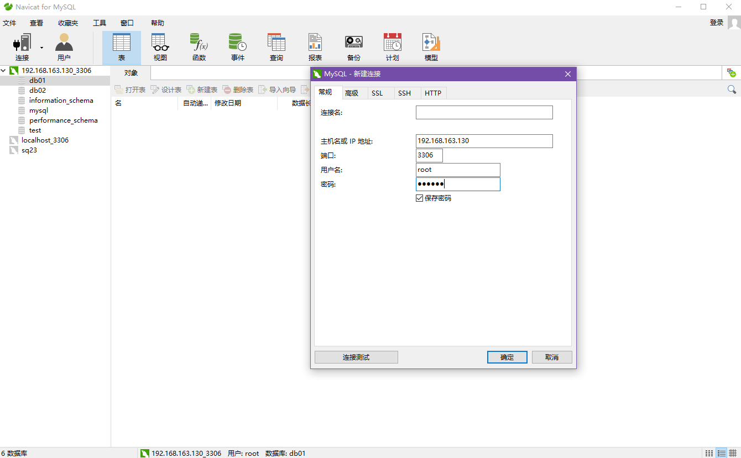Open the HTTP tab in dialog

tap(433, 93)
